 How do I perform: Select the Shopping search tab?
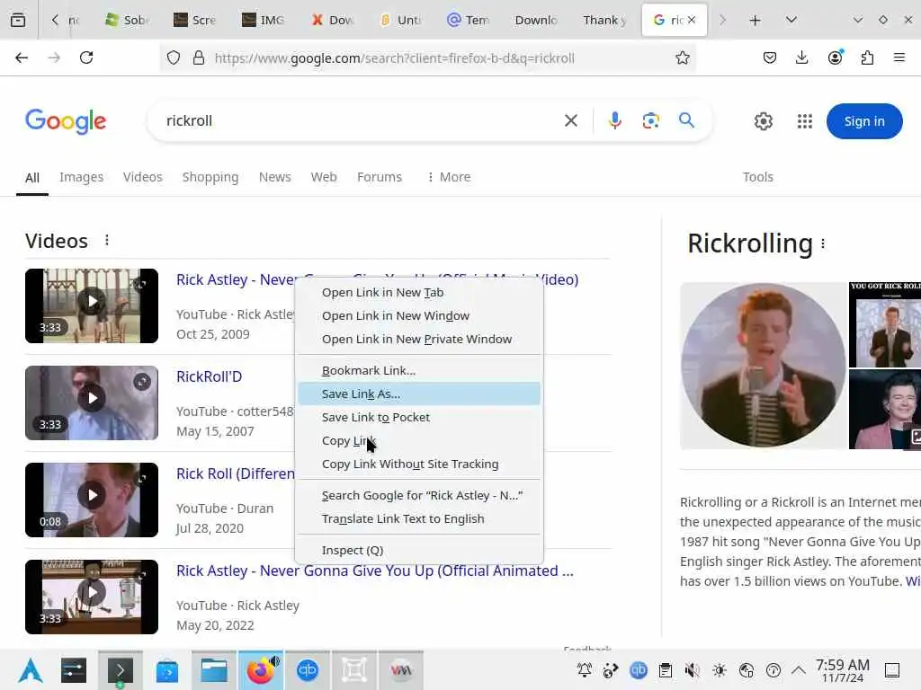tap(210, 177)
